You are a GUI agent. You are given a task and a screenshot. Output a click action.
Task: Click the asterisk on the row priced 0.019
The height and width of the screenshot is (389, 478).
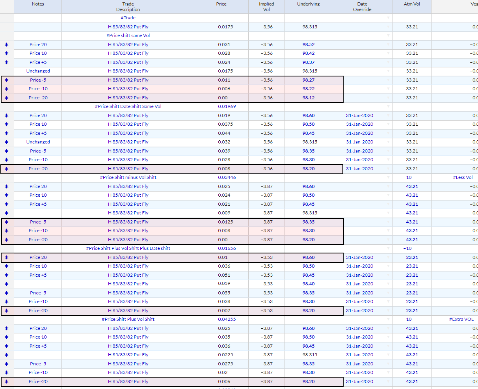6,116
